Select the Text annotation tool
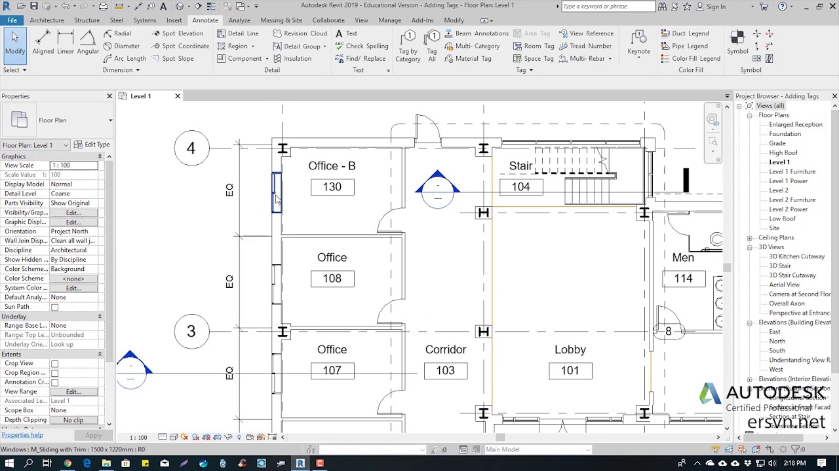Image resolution: width=839 pixels, height=471 pixels. 346,33
